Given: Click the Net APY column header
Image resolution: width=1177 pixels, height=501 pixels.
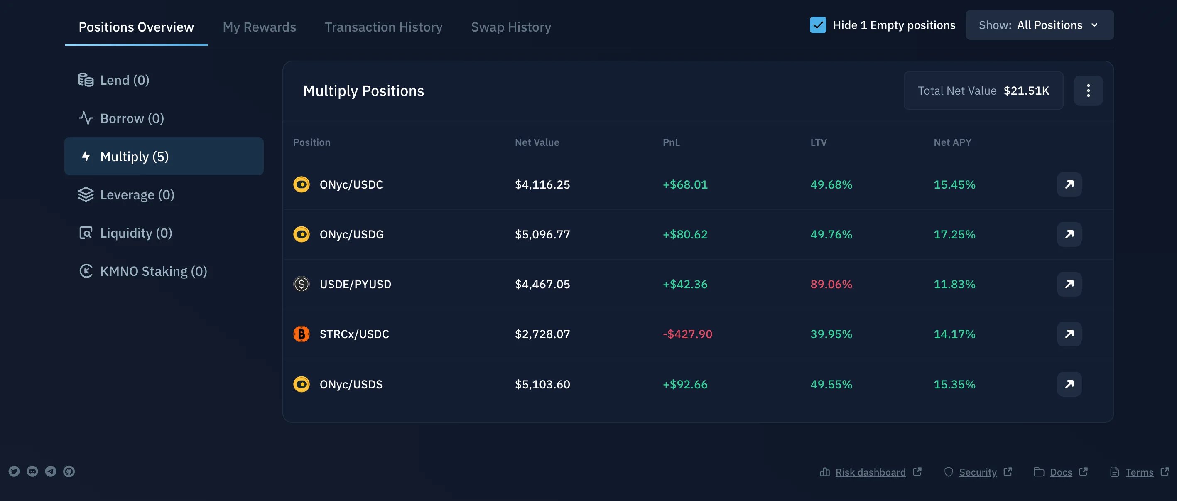Looking at the screenshot, I should (952, 142).
